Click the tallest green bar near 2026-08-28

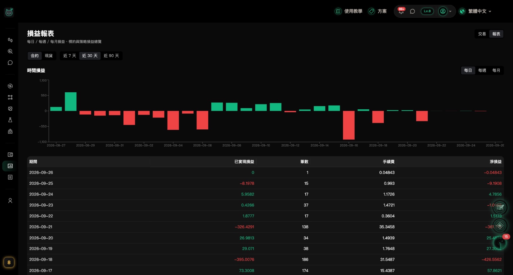tap(71, 102)
